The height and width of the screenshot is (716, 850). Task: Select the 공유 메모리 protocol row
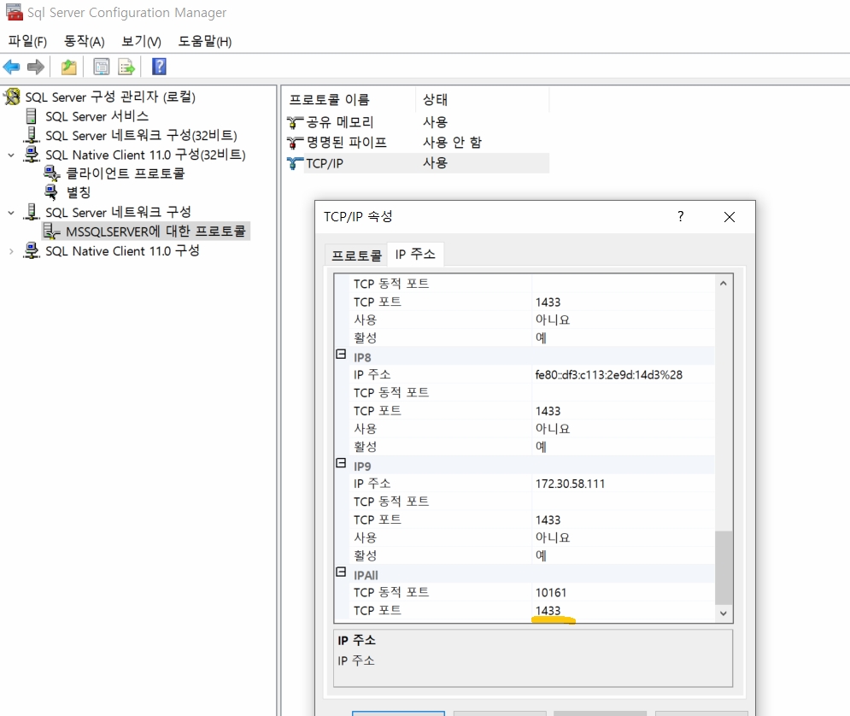click(x=417, y=122)
